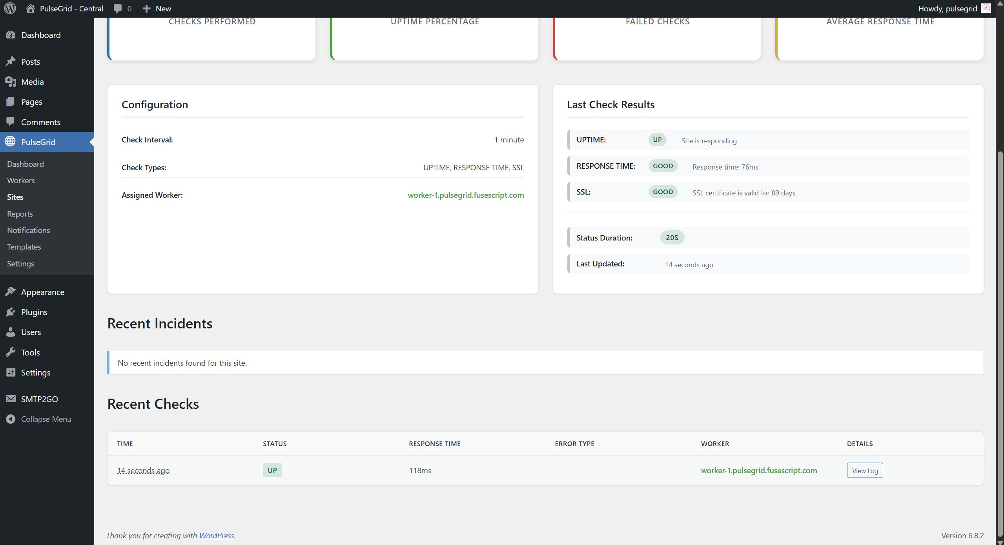This screenshot has width=1004, height=545.
Task: Collapse the sidebar with Collapse Menu arrow
Action: 11,419
